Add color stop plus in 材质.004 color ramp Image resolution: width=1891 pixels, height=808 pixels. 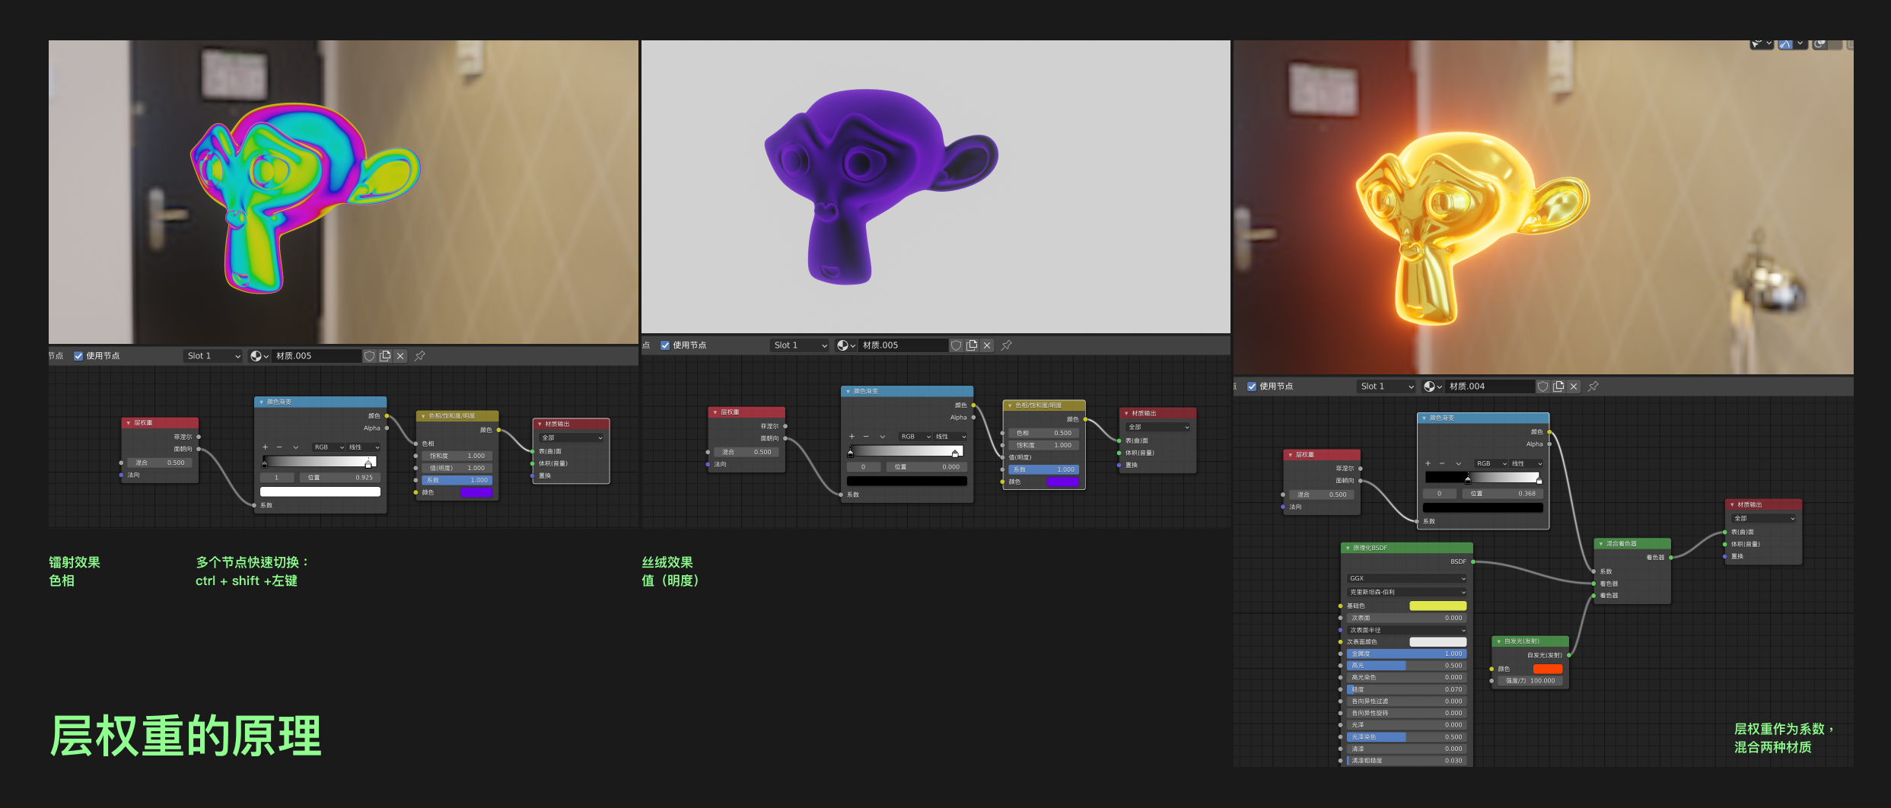tap(1428, 463)
